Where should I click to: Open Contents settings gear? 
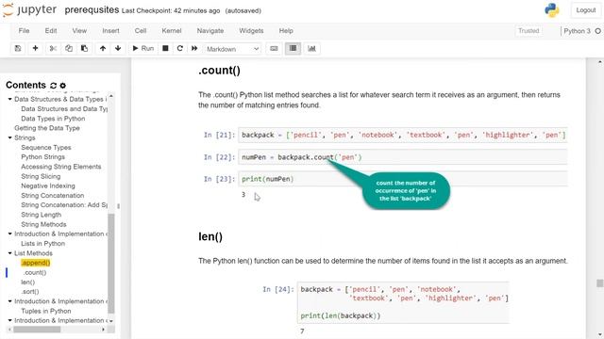click(63, 86)
